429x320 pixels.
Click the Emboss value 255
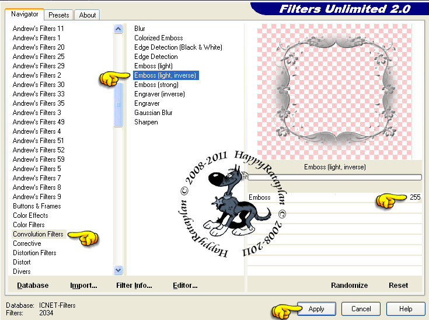415,197
